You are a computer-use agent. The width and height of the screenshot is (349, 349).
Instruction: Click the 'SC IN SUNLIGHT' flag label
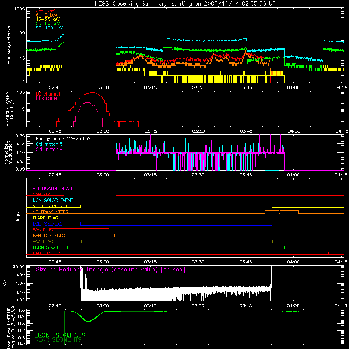tap(50, 206)
